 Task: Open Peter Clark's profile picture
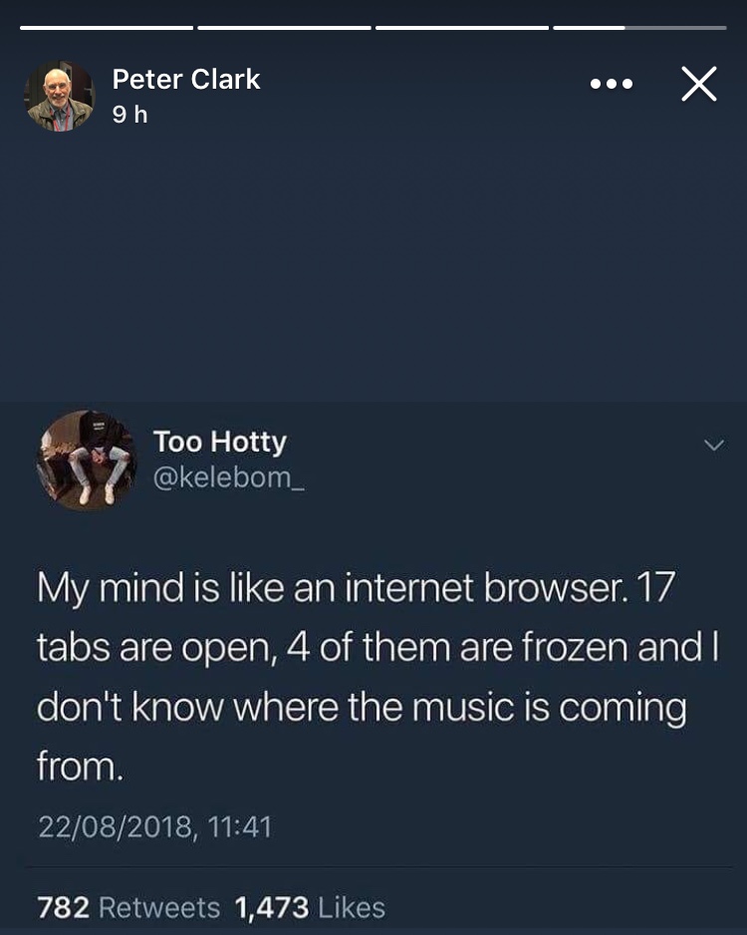[x=59, y=96]
